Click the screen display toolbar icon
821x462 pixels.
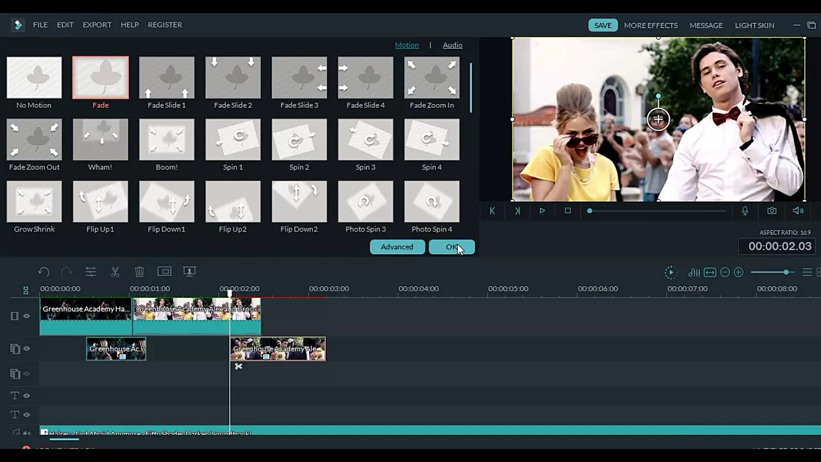pyautogui.click(x=189, y=271)
